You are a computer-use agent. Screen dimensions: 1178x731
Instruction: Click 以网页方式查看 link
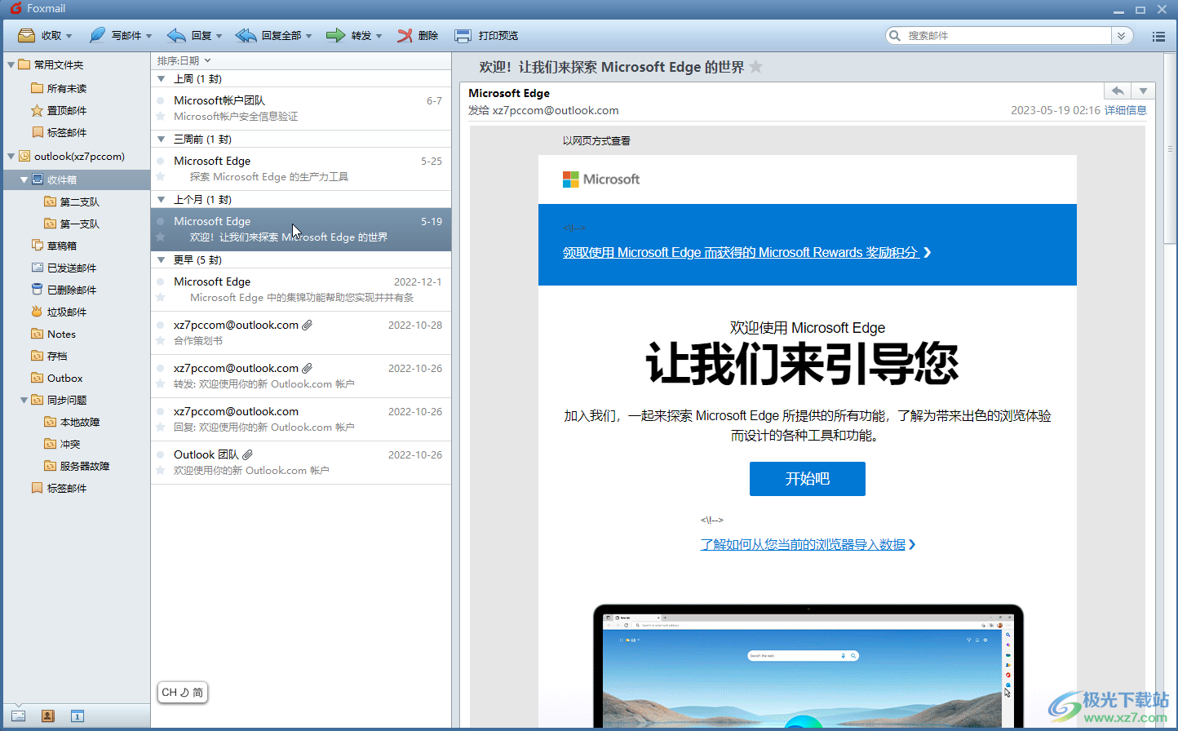[596, 141]
